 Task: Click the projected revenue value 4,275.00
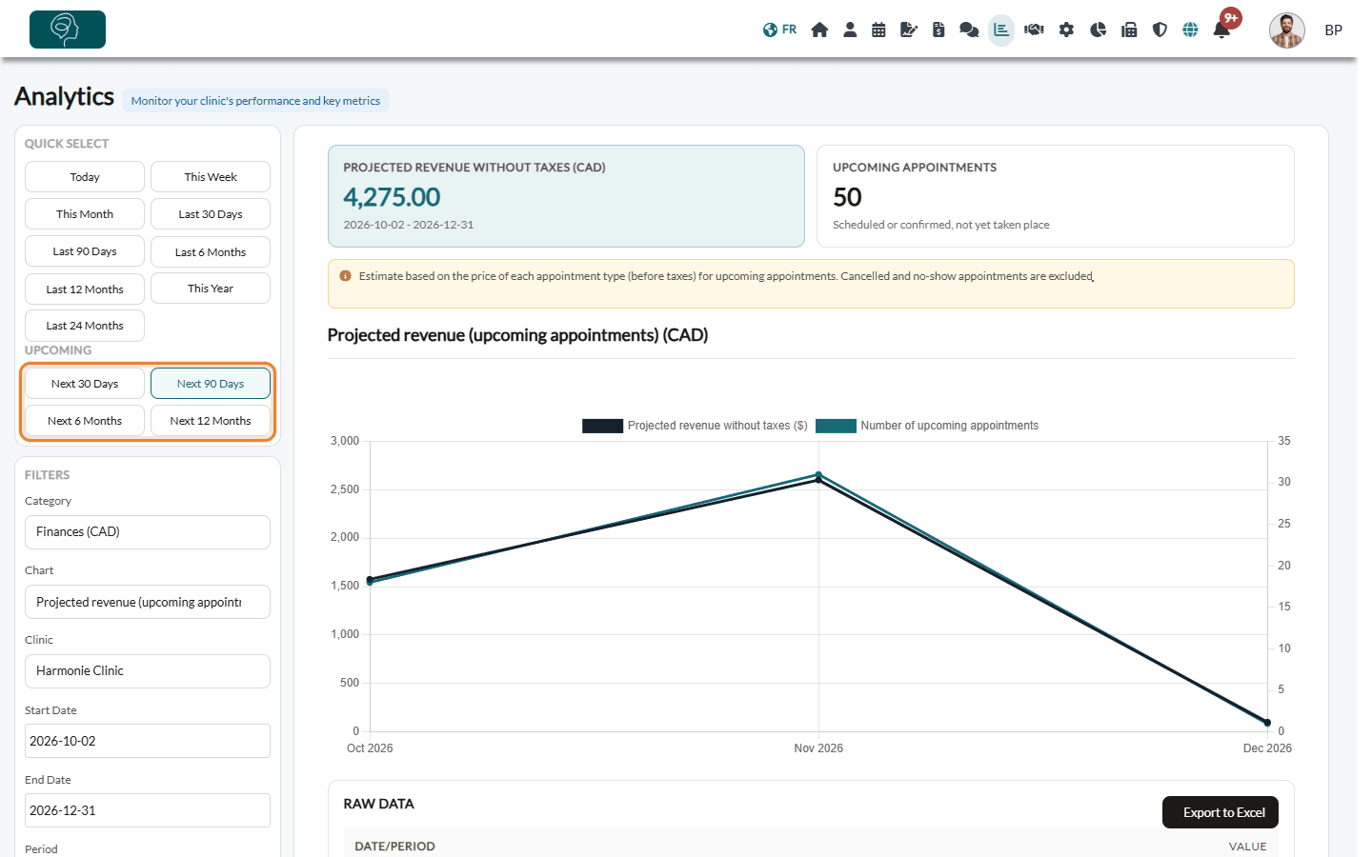click(392, 197)
